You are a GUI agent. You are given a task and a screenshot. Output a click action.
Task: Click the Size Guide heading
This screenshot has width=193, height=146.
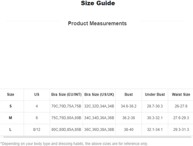(98, 3)
